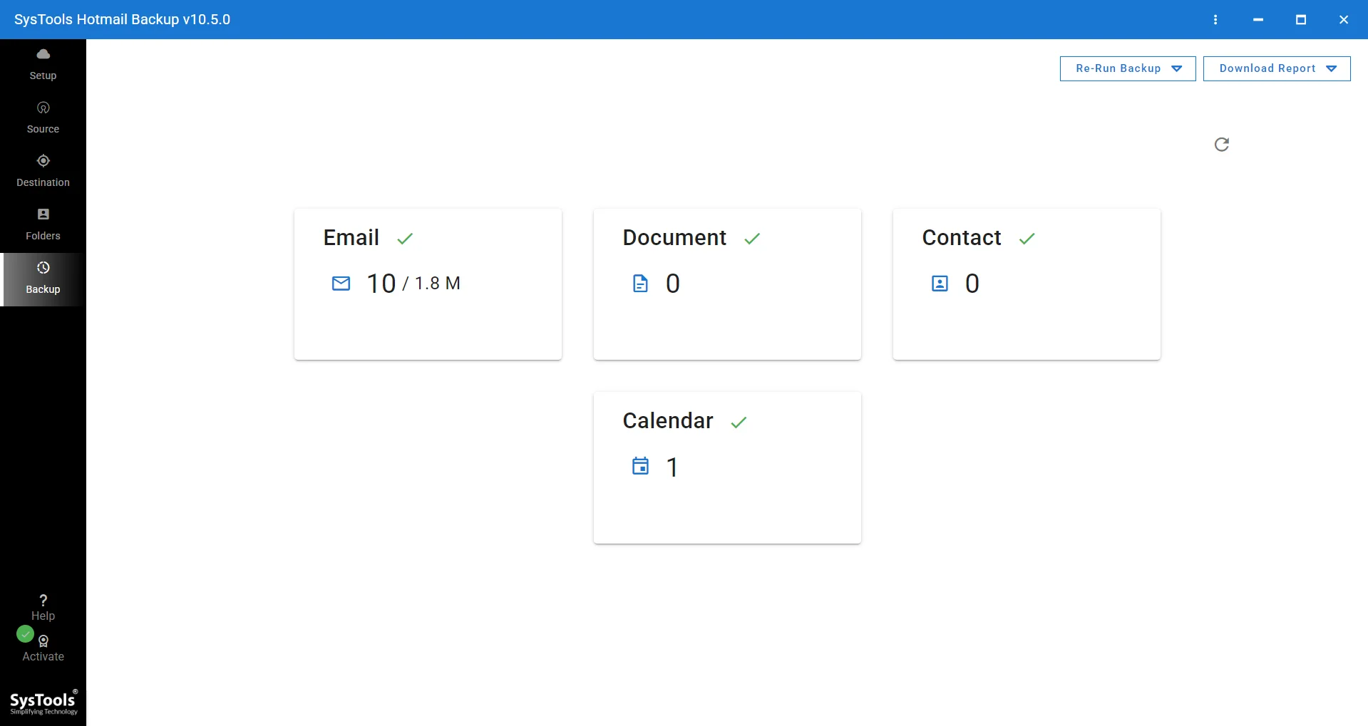This screenshot has height=726, width=1368.
Task: Open the Setup section in sidebar
Action: click(x=43, y=64)
